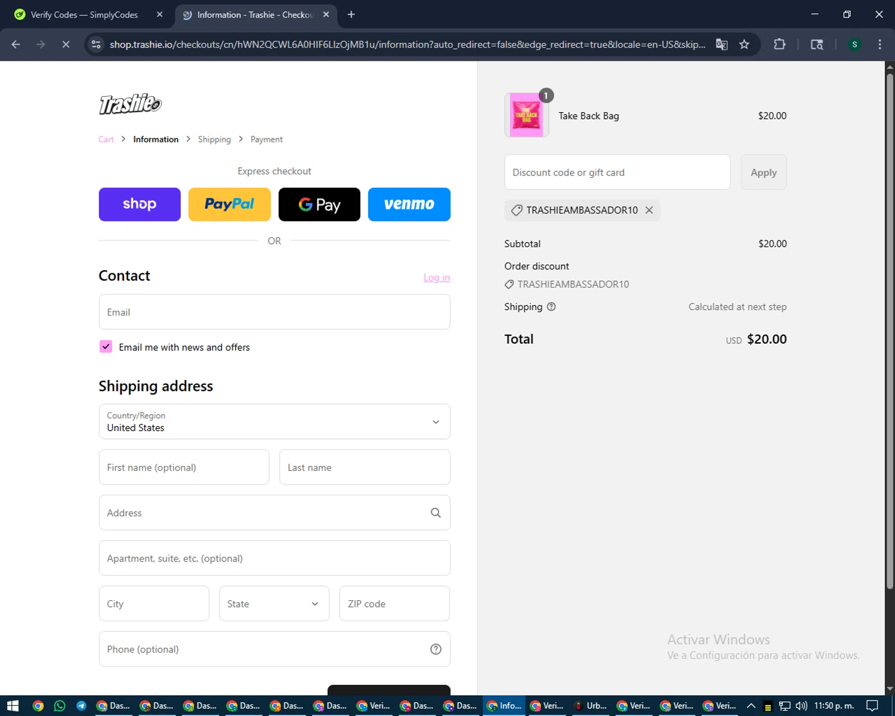Screen dimensions: 895x716
Task: Go forward in browser history
Action: (41, 44)
